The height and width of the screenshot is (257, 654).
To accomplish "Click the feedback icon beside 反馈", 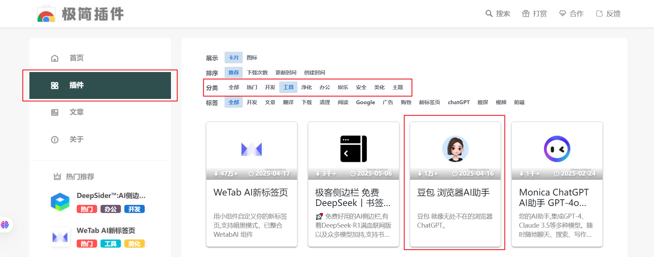I will tap(599, 14).
